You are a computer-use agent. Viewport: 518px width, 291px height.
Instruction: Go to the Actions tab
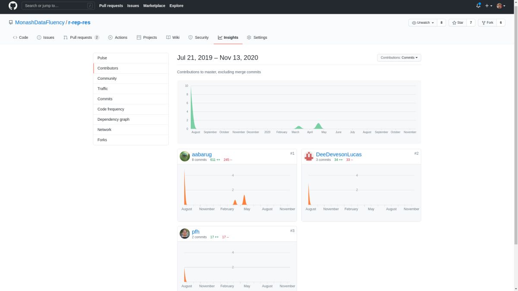pos(117,38)
